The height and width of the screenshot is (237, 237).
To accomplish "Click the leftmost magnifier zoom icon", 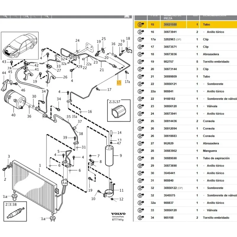I will pos(5,15).
